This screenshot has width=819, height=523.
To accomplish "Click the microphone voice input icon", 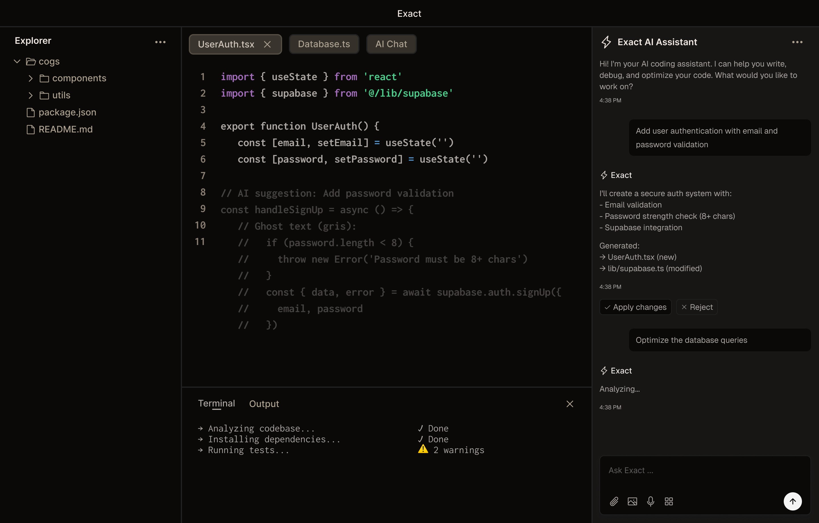I will [x=650, y=501].
